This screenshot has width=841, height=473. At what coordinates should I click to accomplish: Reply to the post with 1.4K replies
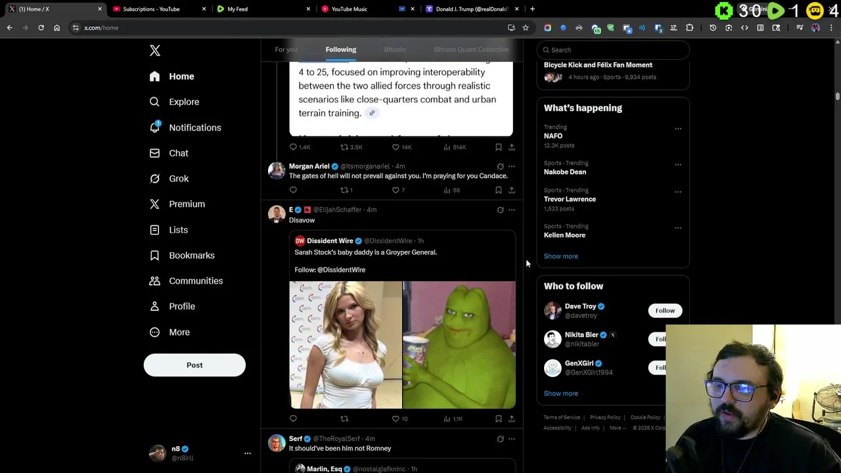pos(300,147)
